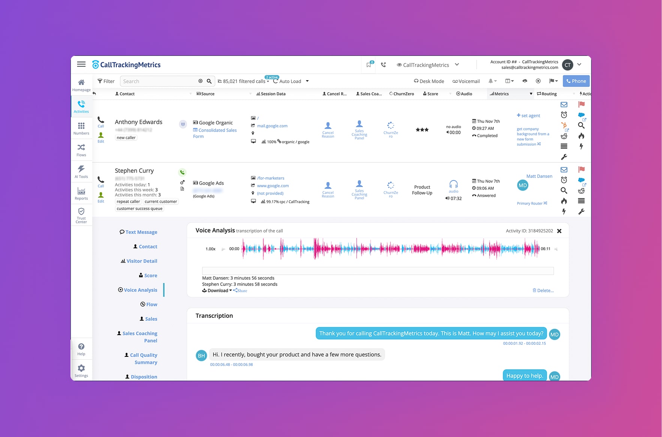Open the Consolidated Sales Form link
The image size is (662, 437).
(x=215, y=133)
